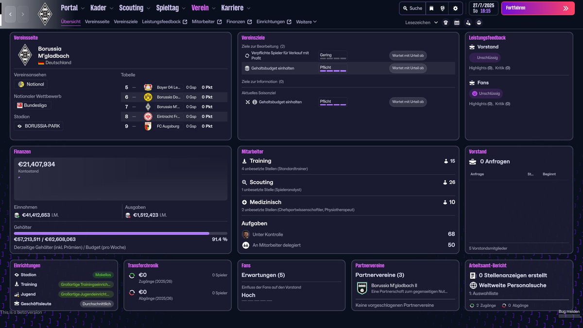
Task: Open the Training staff row
Action: (348, 164)
